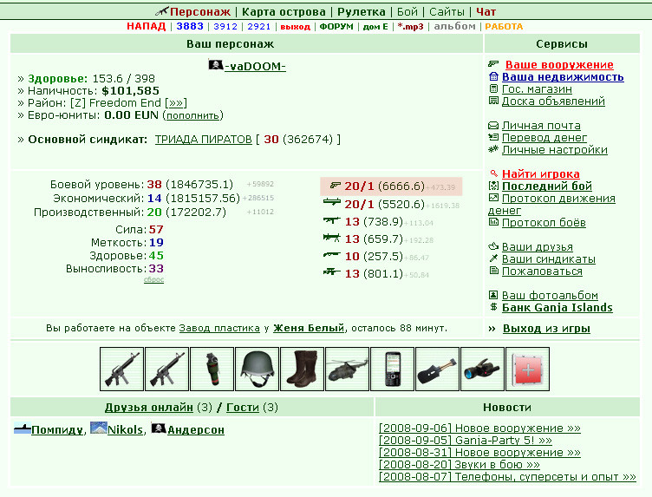Click Выход из игры link
This screenshot has height=497, width=652.
[x=546, y=329]
